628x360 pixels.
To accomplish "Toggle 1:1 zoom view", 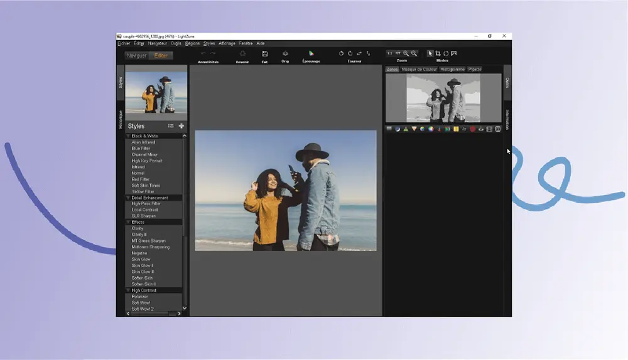I will (x=390, y=53).
